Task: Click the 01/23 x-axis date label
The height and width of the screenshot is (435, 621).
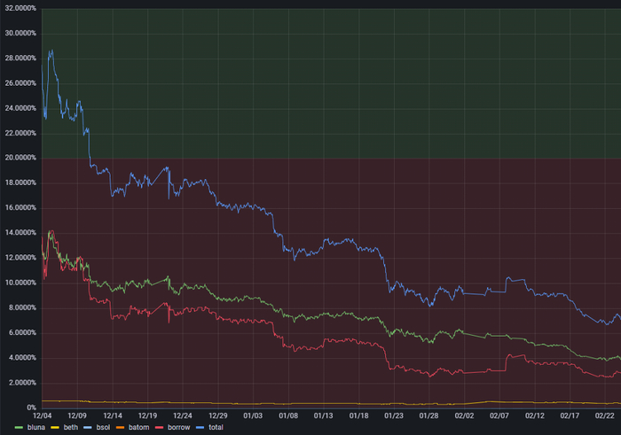Action: pyautogui.click(x=393, y=416)
